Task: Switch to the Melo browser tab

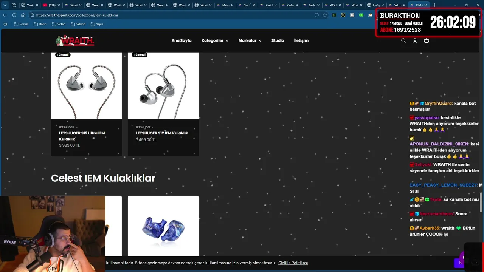Action: pyautogui.click(x=226, y=5)
